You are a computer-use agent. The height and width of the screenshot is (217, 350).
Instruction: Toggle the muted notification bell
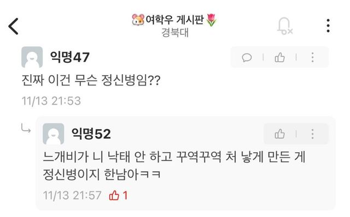284,26
